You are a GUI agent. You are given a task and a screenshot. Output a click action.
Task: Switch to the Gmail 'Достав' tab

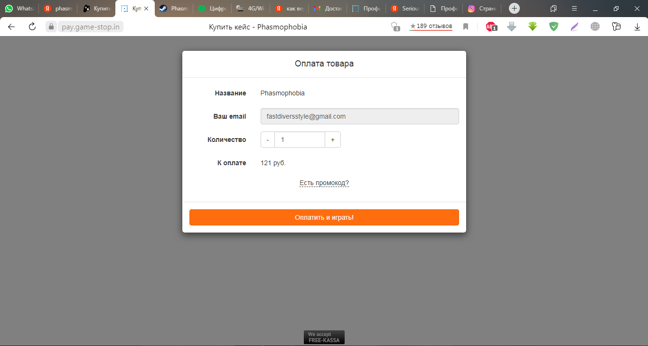pyautogui.click(x=328, y=9)
